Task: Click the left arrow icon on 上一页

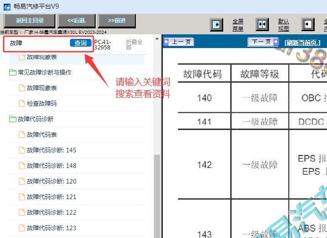Action: pyautogui.click(x=166, y=42)
